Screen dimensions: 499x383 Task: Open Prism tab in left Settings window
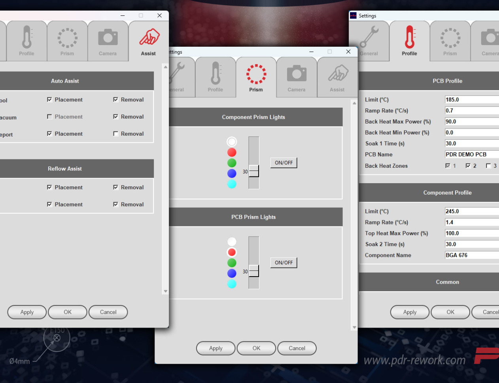[x=67, y=41]
